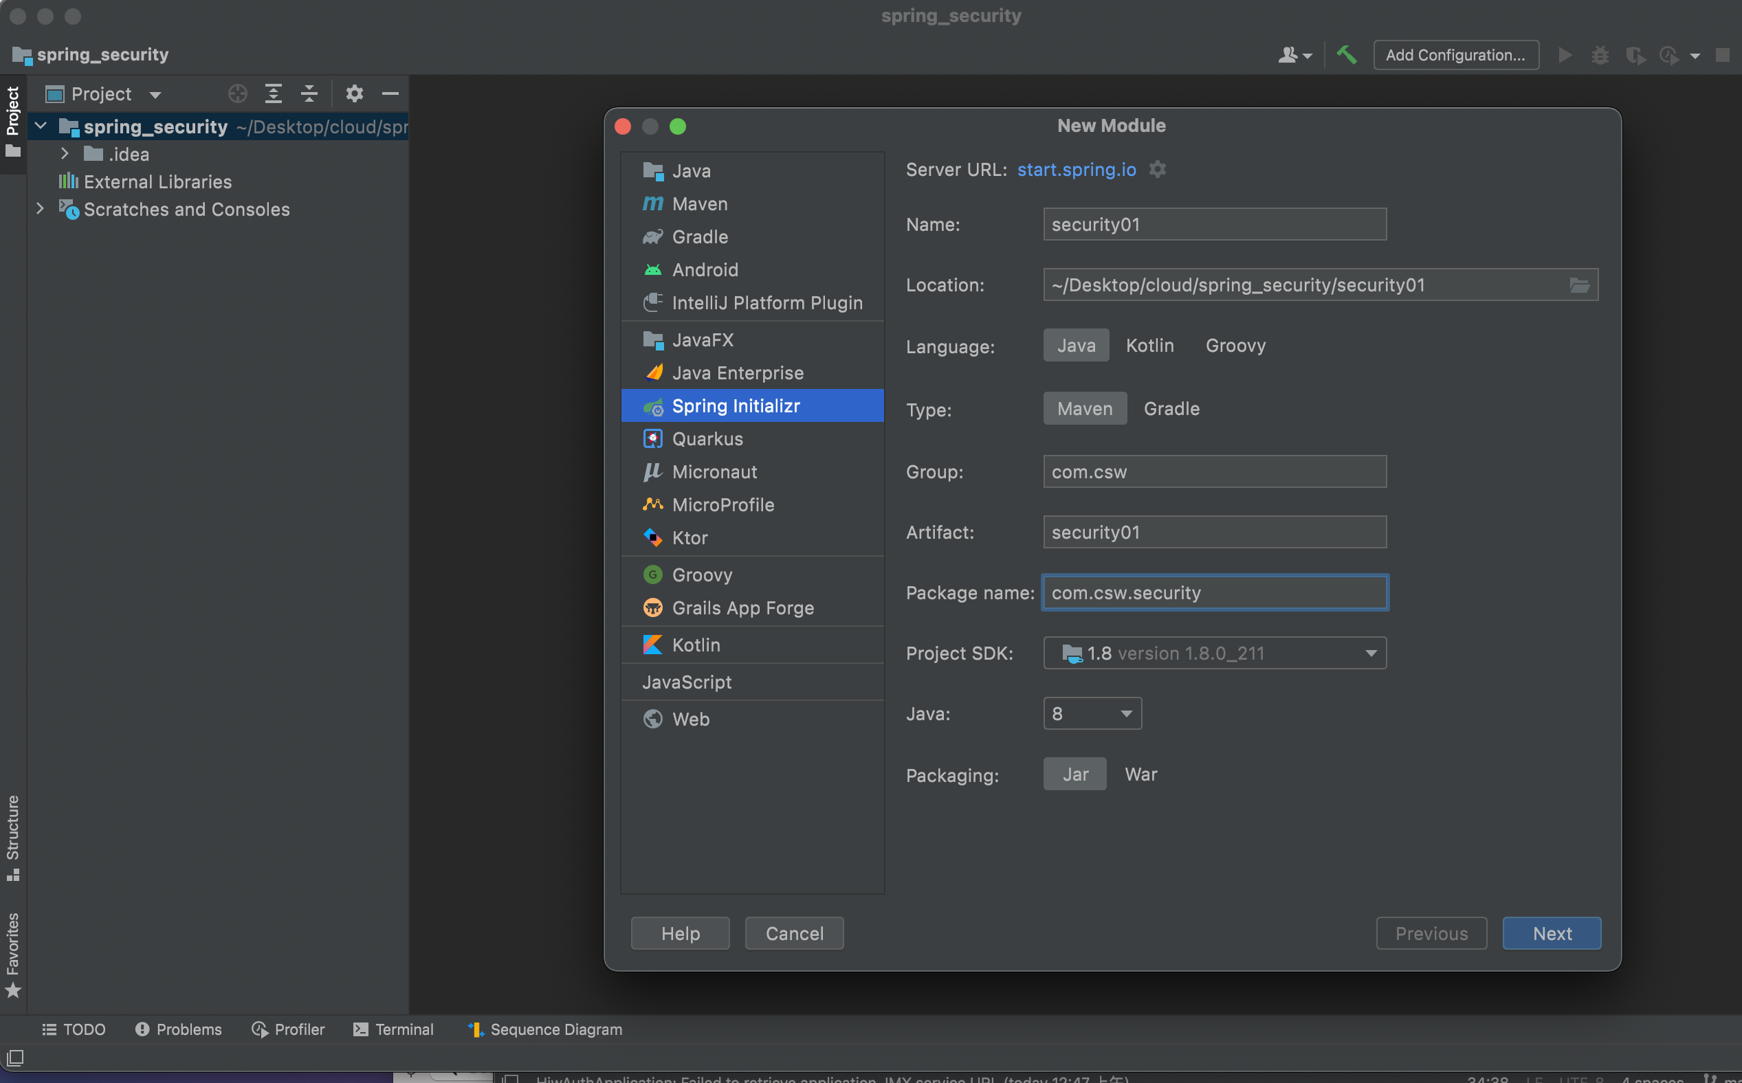Viewport: 1742px width, 1083px height.
Task: Click the Add Configuration button
Action: point(1455,55)
